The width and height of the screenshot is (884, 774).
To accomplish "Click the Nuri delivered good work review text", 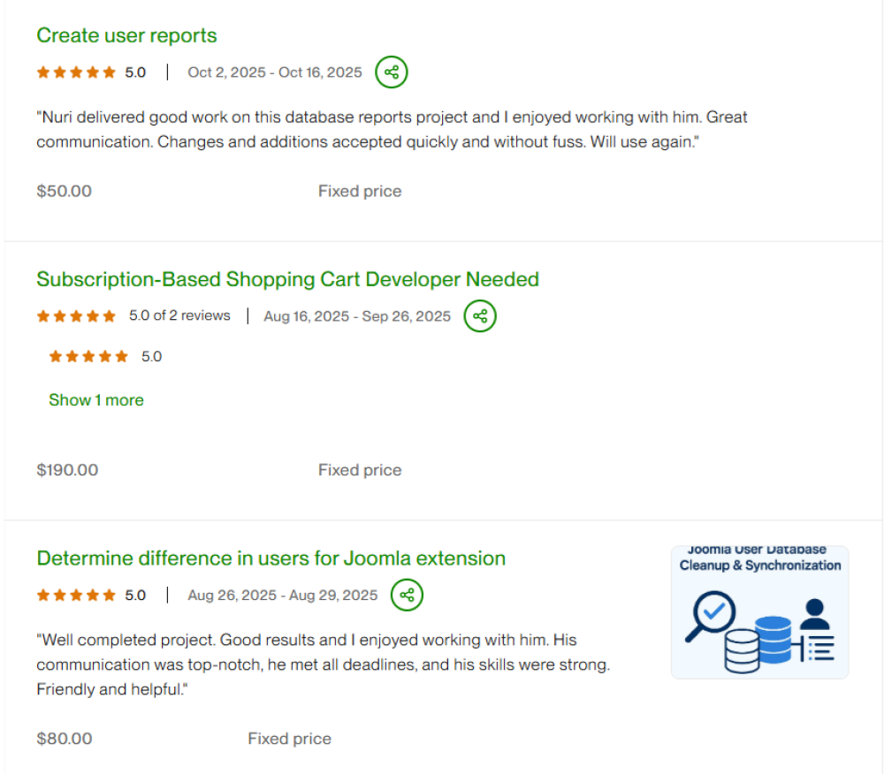I will click(392, 129).
